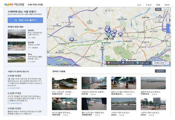Open the 사당동자연 flooded parking photo
The width and height of the screenshot is (175, 120).
point(94,104)
